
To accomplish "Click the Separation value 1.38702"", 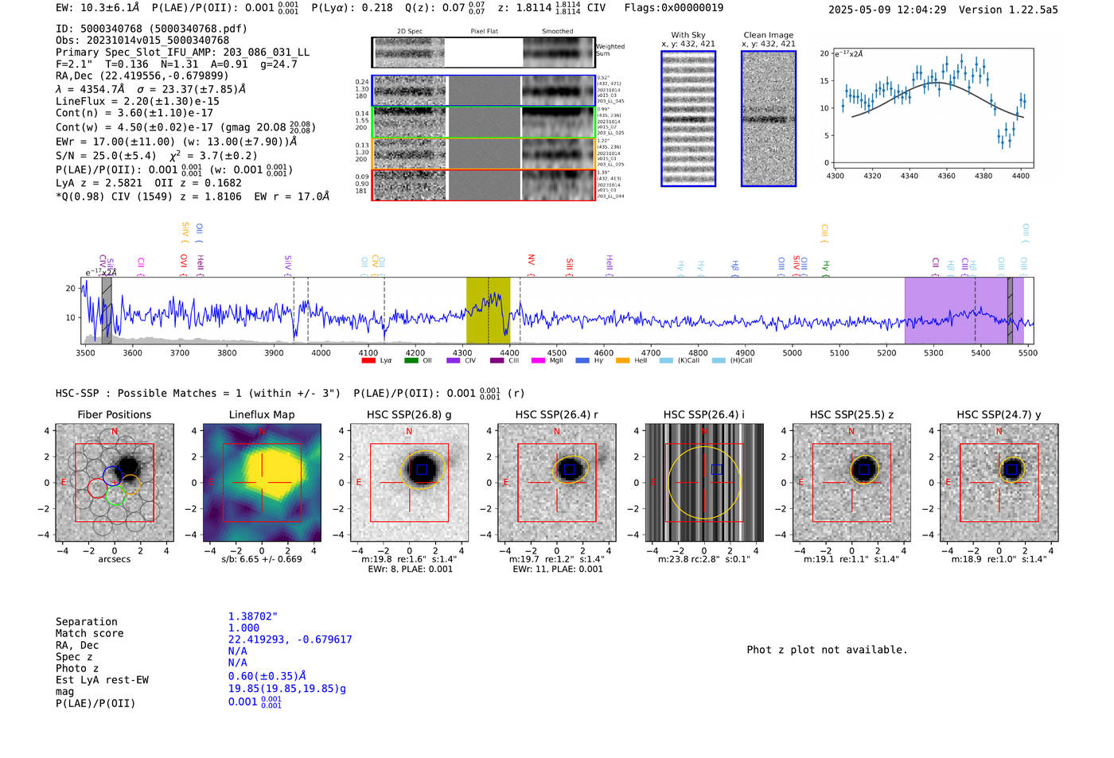I will coord(253,616).
